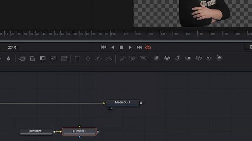This screenshot has height=141, width=252.
Task: Add an Image Plane 3D node
Action: click(156, 58)
